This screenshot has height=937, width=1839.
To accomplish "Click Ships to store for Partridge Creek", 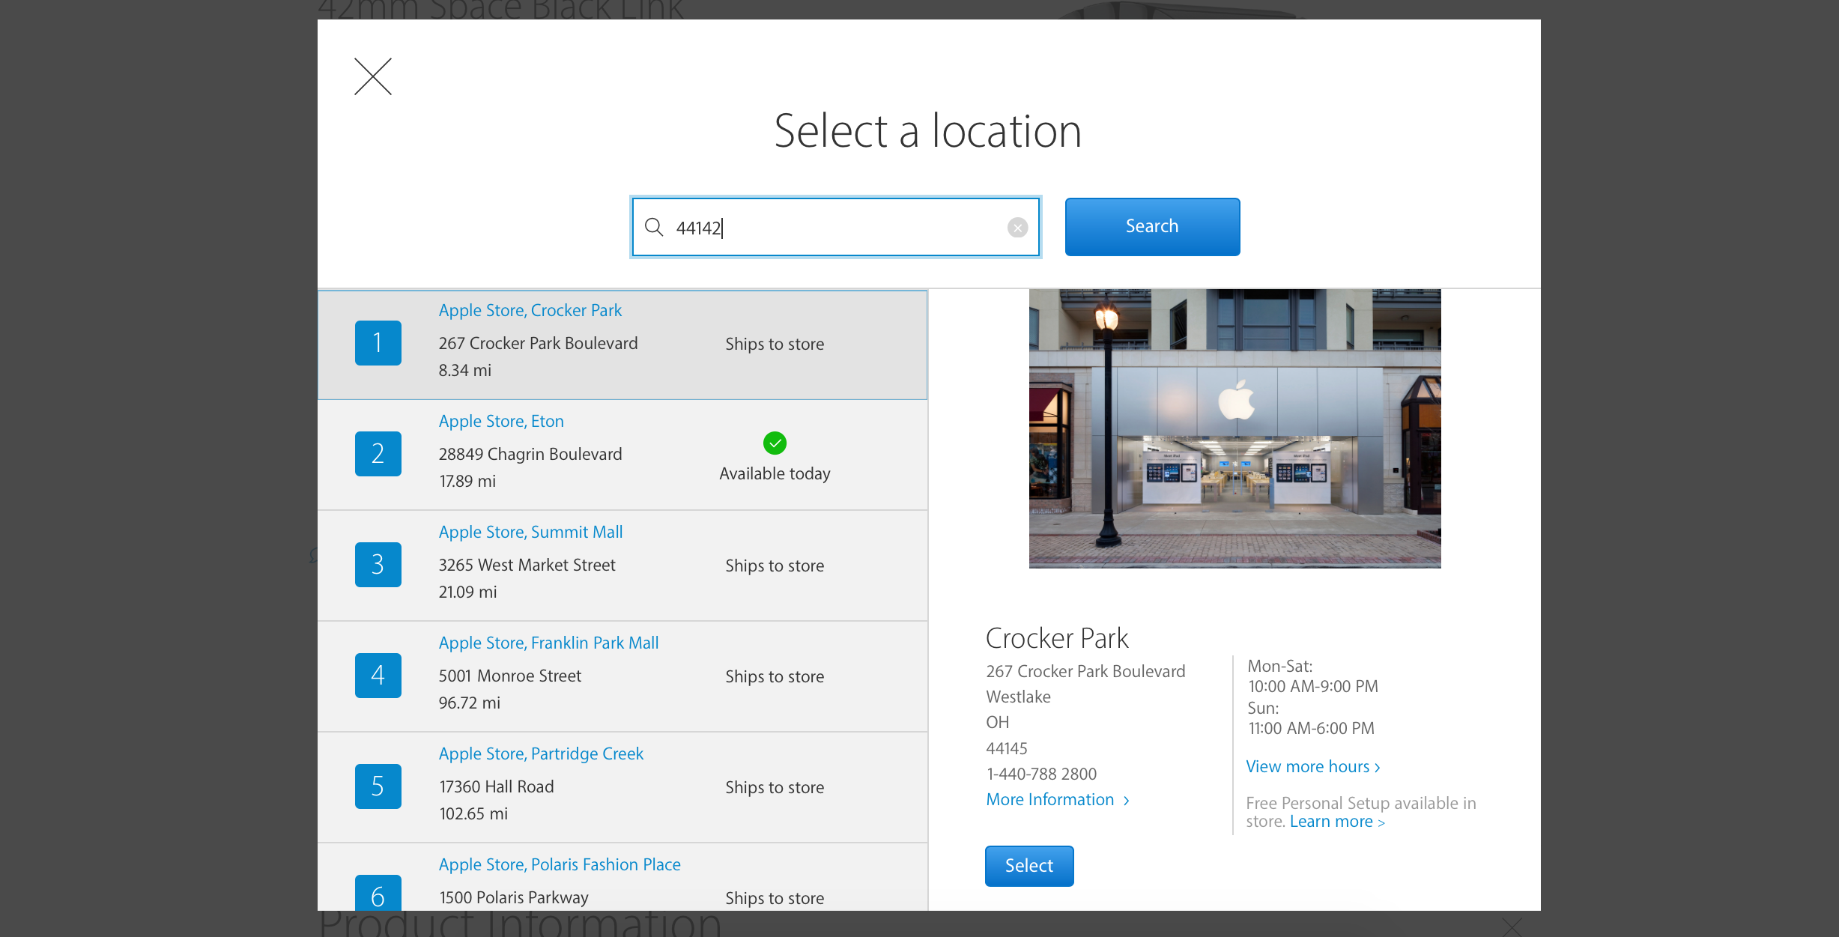I will pyautogui.click(x=775, y=787).
